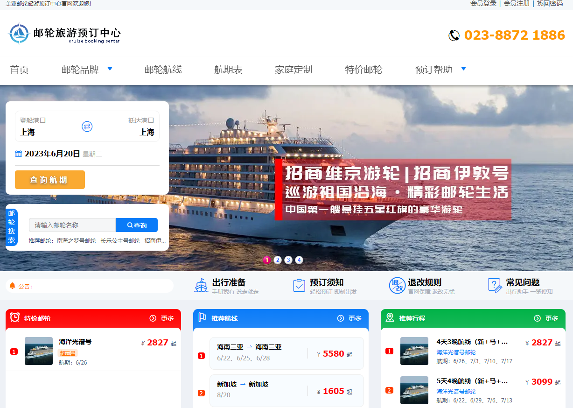Click recommended 长乐公主号邮轮 link

pos(120,241)
